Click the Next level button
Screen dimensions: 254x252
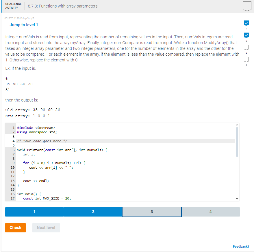click(x=46, y=227)
